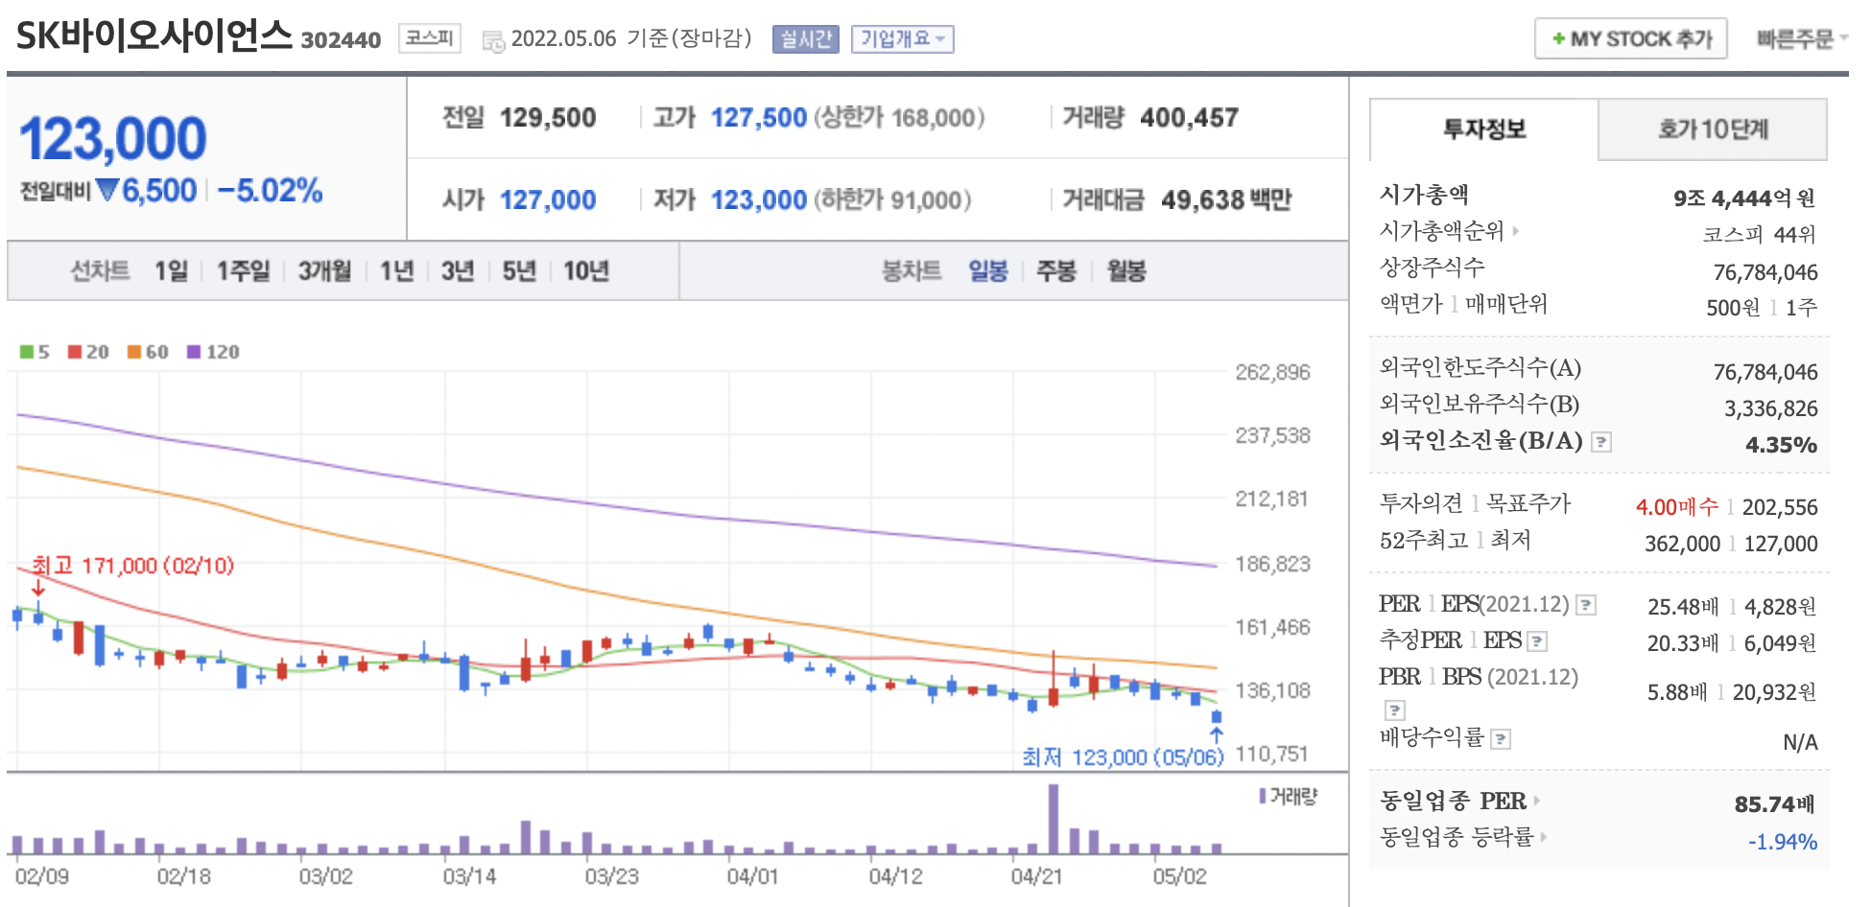Click the calendar clock icon beside the date
This screenshot has width=1871, height=907.
pos(493,41)
